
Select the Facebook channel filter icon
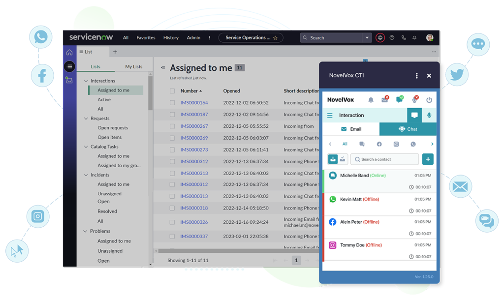379,144
